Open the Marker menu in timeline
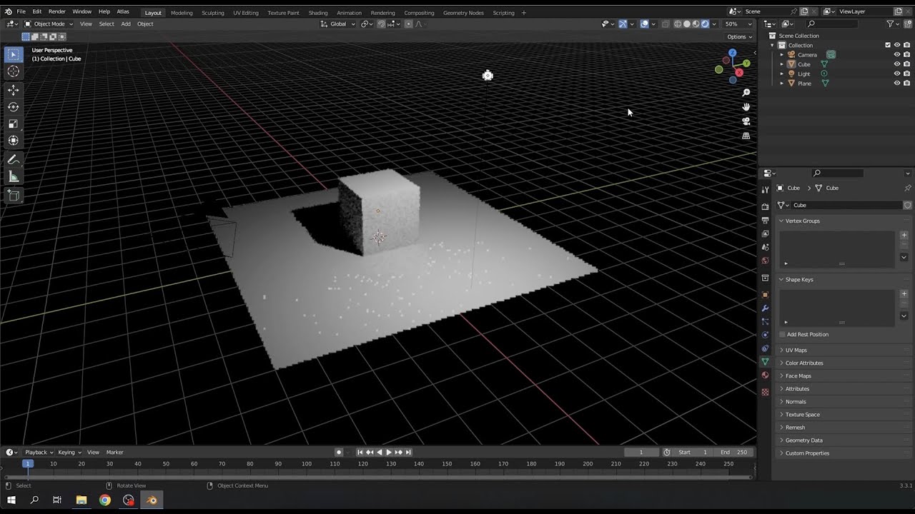Image resolution: width=915 pixels, height=514 pixels. click(115, 452)
